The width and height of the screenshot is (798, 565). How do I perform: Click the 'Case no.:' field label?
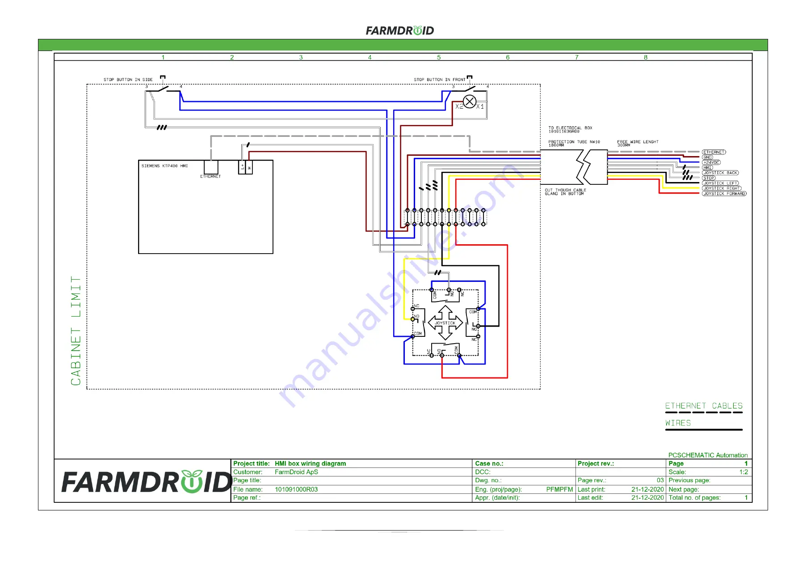pyautogui.click(x=489, y=463)
